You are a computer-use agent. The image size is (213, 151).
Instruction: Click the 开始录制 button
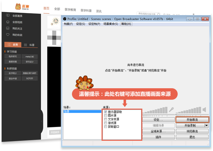click(x=190, y=126)
